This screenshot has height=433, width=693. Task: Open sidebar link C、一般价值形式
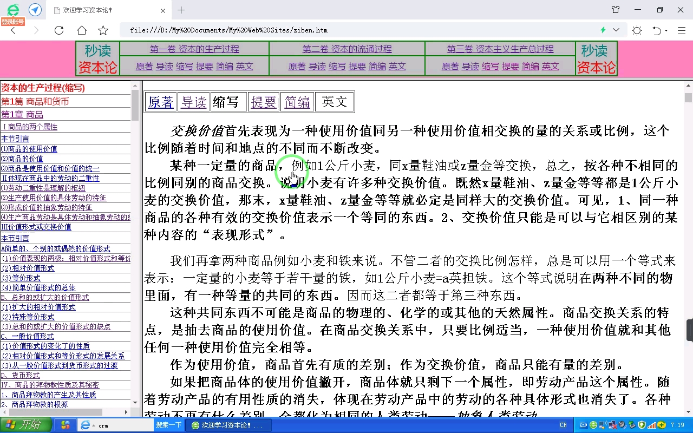coord(27,336)
